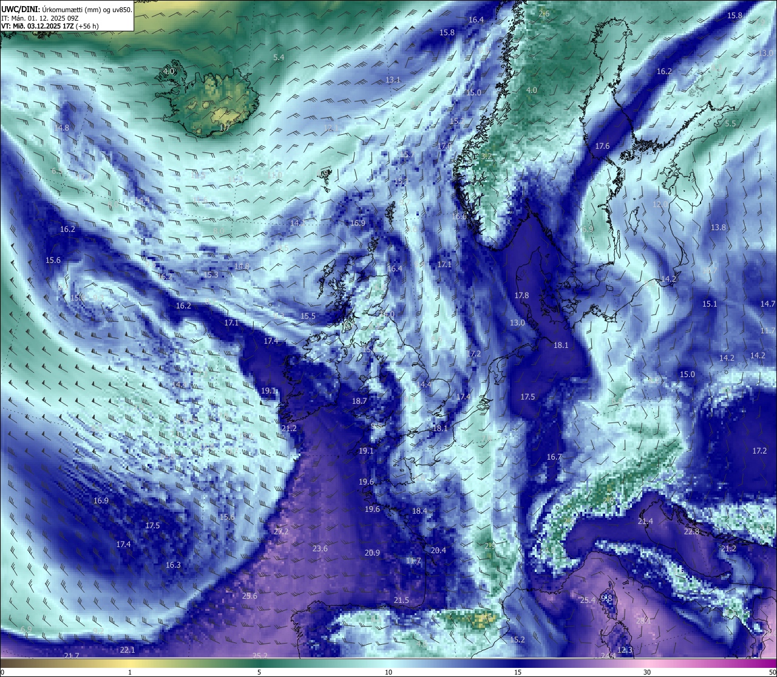This screenshot has width=777, height=677.
Task: Click the 27.2 value on the map
Action: tap(281, 531)
